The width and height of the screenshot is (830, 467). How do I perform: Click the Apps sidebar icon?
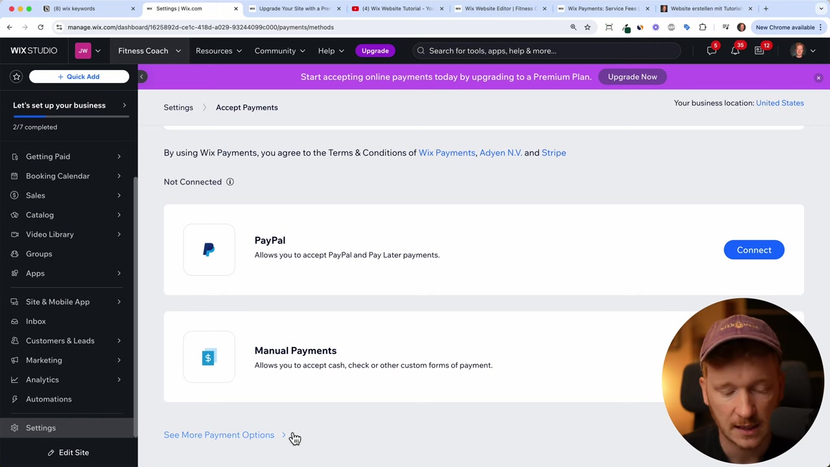coord(15,273)
